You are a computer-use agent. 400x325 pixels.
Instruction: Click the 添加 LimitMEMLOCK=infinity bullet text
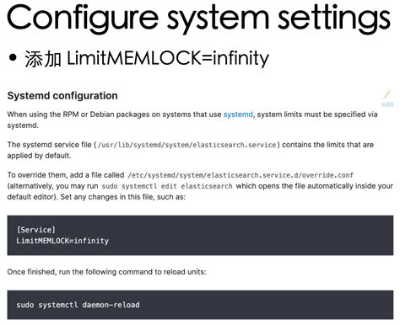(147, 58)
